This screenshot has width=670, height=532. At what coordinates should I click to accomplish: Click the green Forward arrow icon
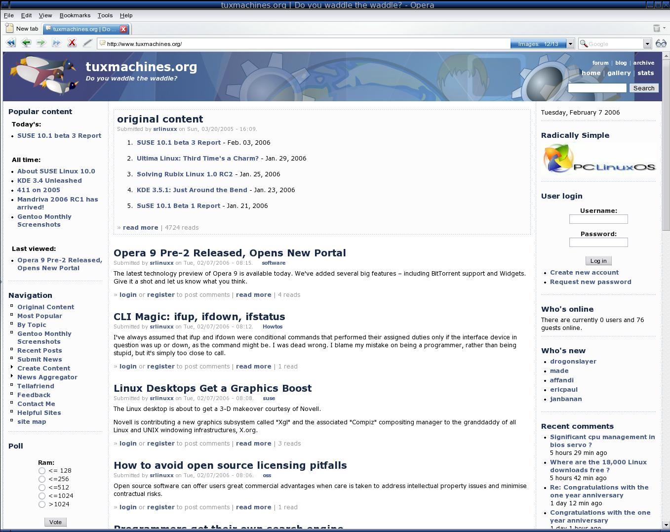[41, 43]
